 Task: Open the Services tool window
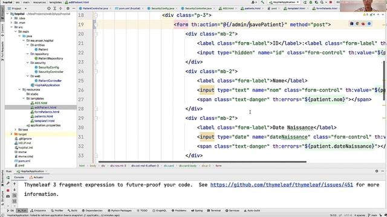click(232, 210)
